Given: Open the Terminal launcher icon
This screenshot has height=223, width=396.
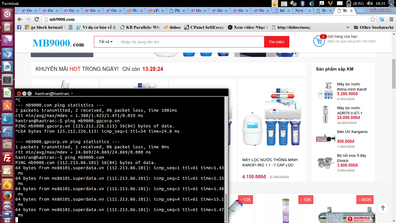Looking at the screenshot, I should [x=7, y=80].
